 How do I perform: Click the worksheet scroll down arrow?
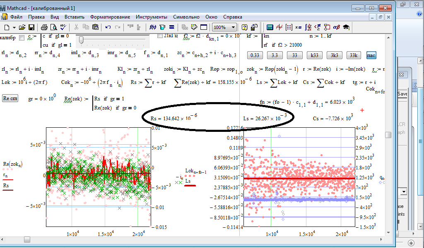click(x=388, y=232)
